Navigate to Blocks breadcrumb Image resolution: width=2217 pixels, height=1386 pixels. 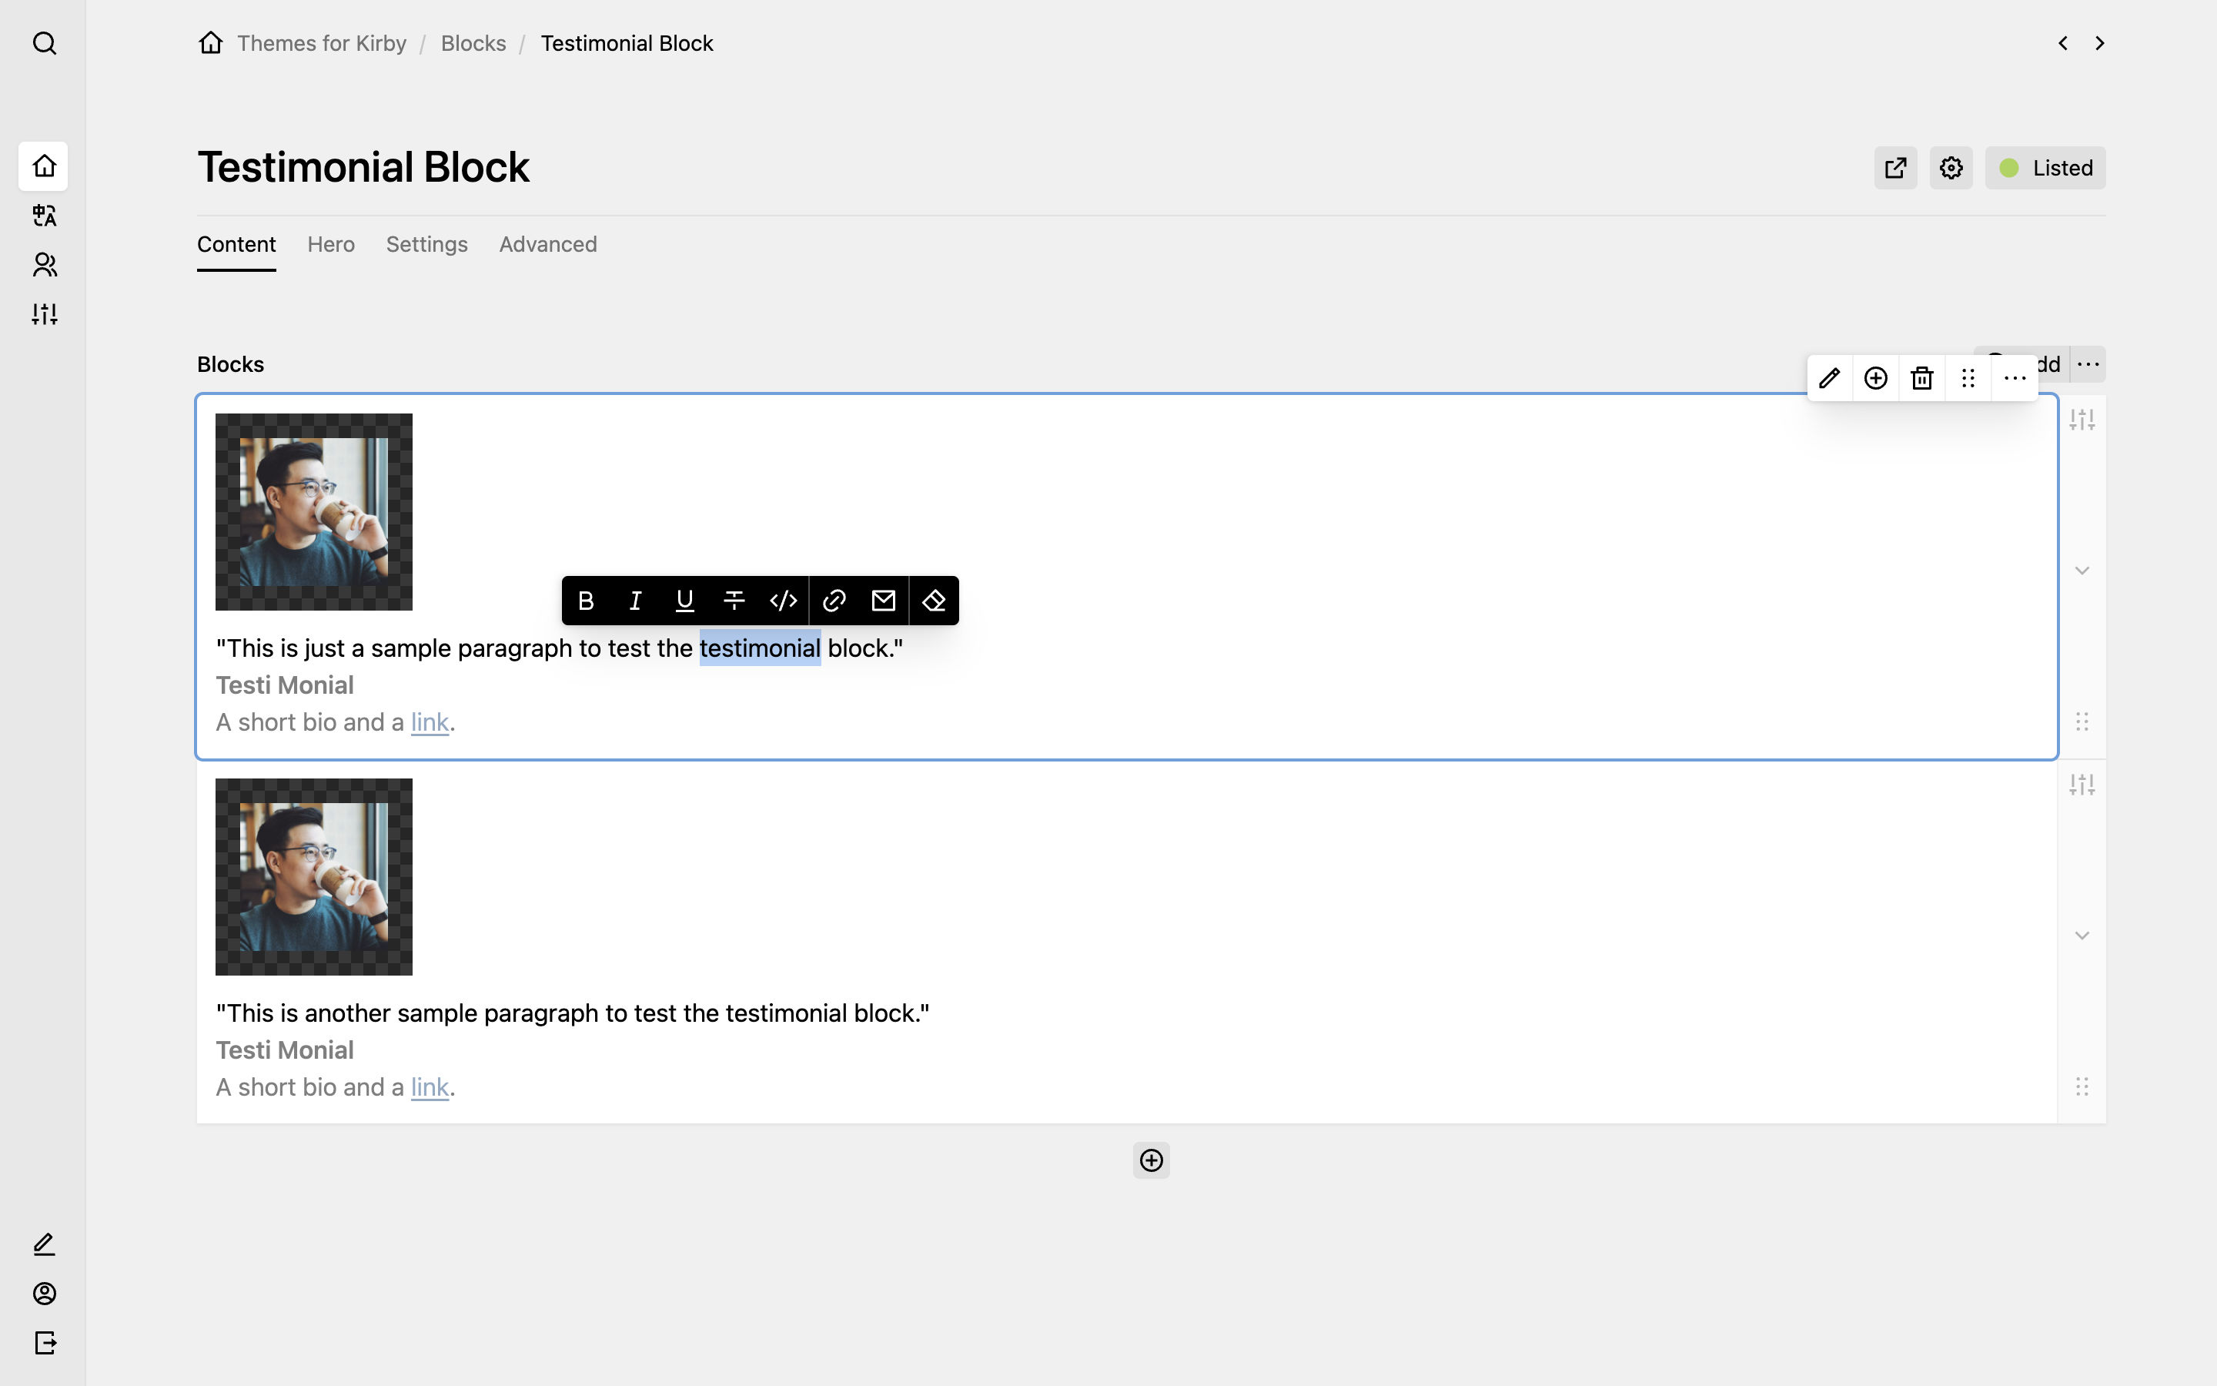(x=473, y=43)
